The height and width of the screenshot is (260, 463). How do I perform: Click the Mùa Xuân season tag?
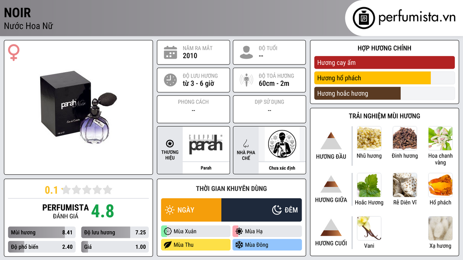195,232
